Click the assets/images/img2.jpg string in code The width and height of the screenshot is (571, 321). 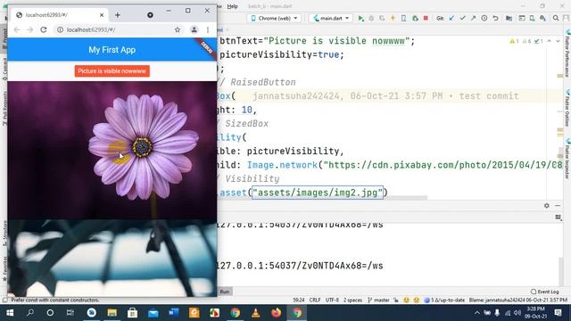[x=318, y=193]
